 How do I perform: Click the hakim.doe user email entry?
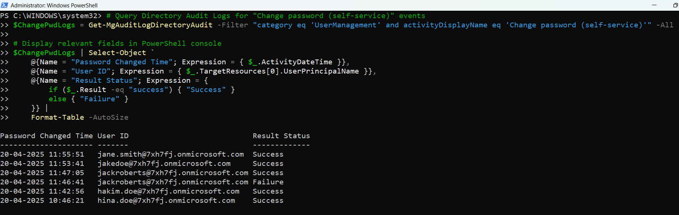[168, 191]
